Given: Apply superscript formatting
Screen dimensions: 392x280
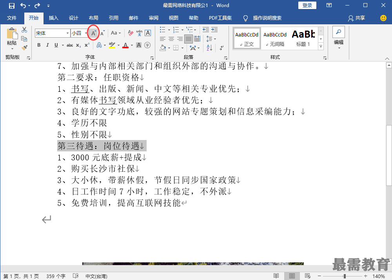Looking at the screenshot, I should click(x=87, y=45).
